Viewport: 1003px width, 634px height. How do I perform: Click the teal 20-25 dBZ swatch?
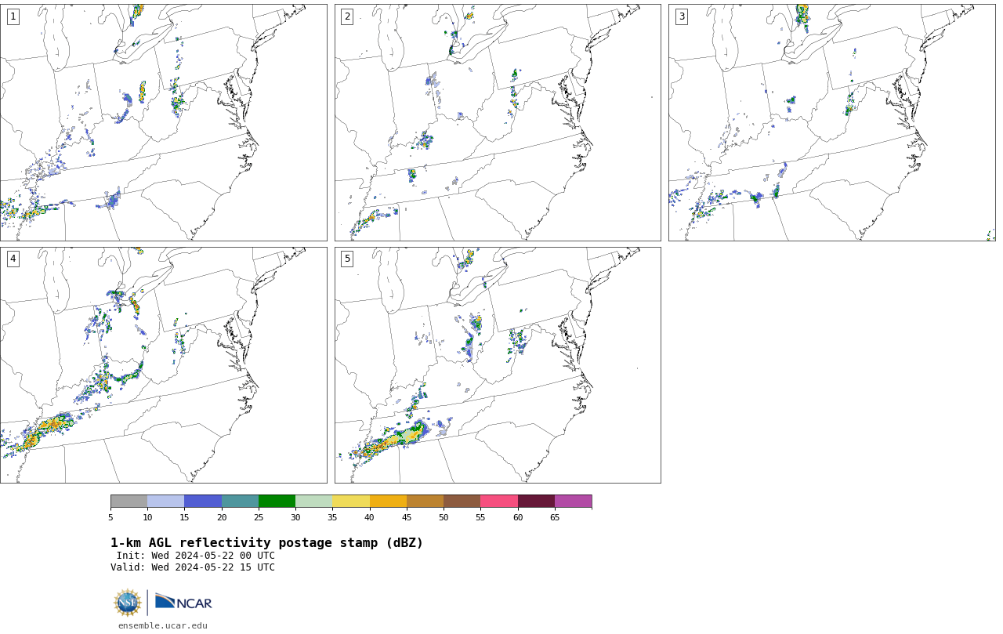pyautogui.click(x=240, y=502)
